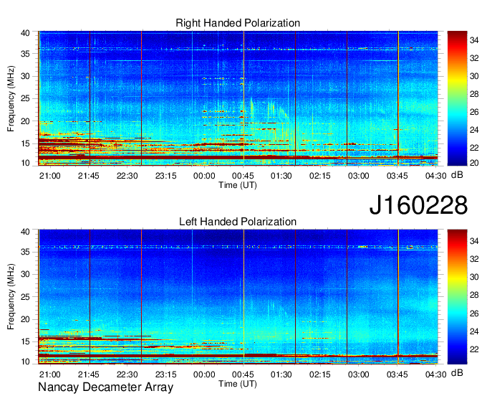Click the 04:30 time tick of Left Handed plot
This screenshot has width=487, height=396.
(x=435, y=374)
